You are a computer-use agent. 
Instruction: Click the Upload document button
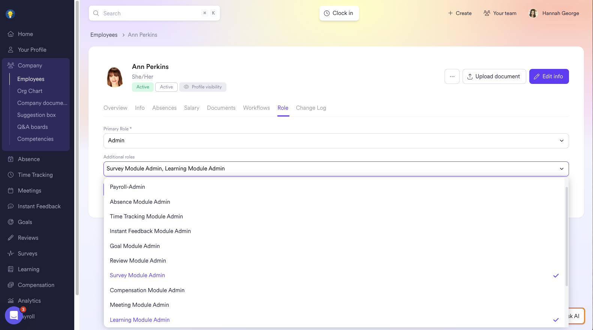[x=494, y=76]
